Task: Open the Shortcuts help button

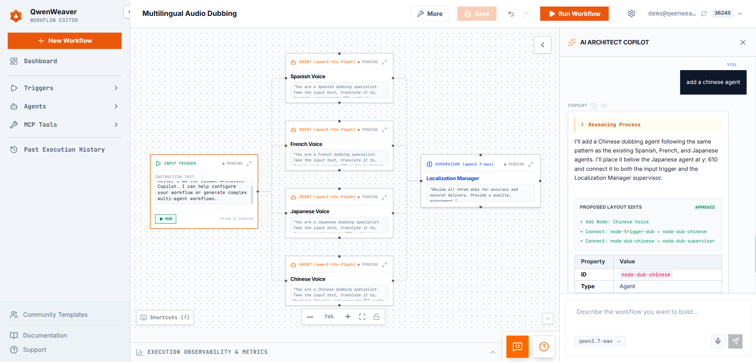Action: coord(165,318)
